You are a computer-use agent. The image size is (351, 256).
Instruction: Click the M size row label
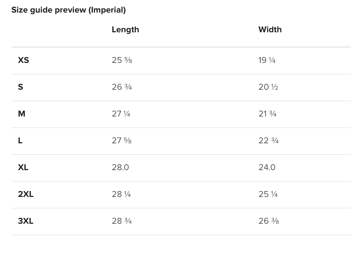coord(22,114)
